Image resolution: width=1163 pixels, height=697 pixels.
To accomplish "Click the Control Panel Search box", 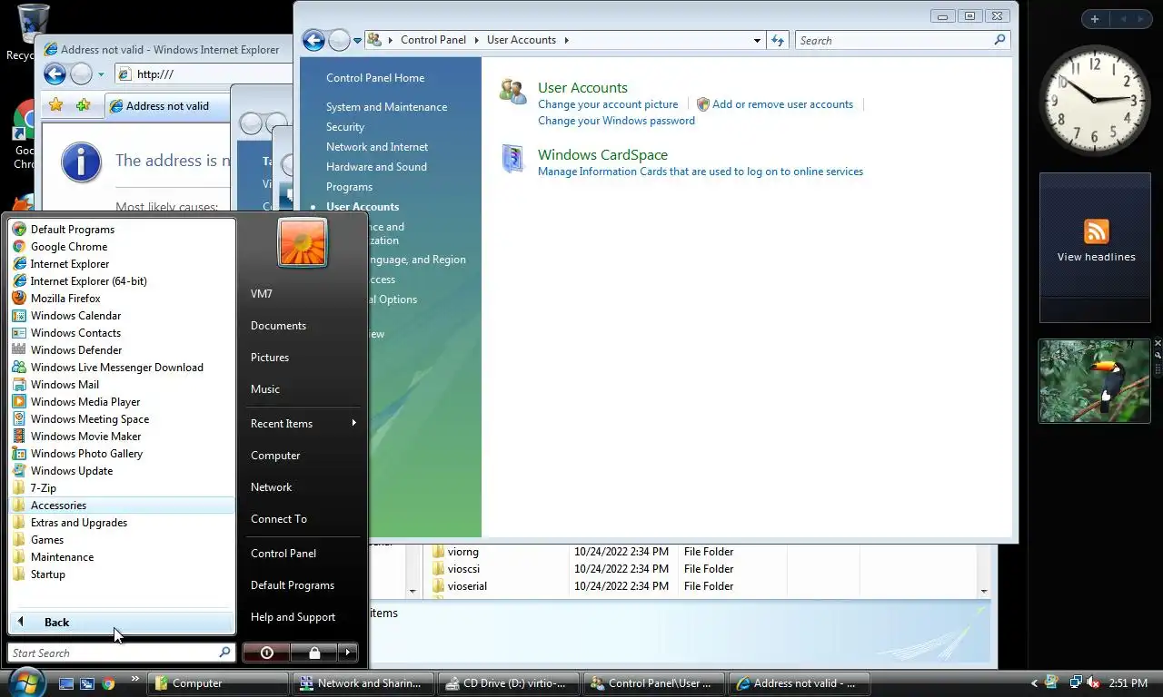I will point(895,40).
